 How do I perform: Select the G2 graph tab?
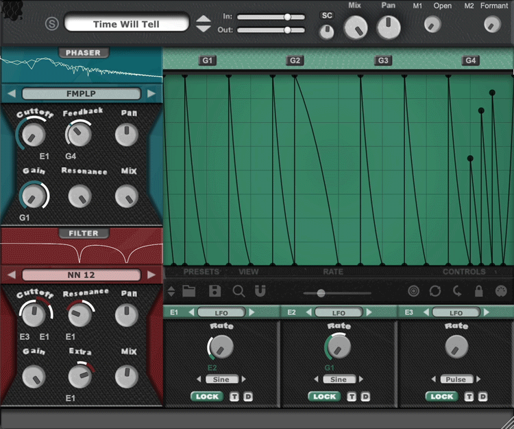tap(295, 60)
